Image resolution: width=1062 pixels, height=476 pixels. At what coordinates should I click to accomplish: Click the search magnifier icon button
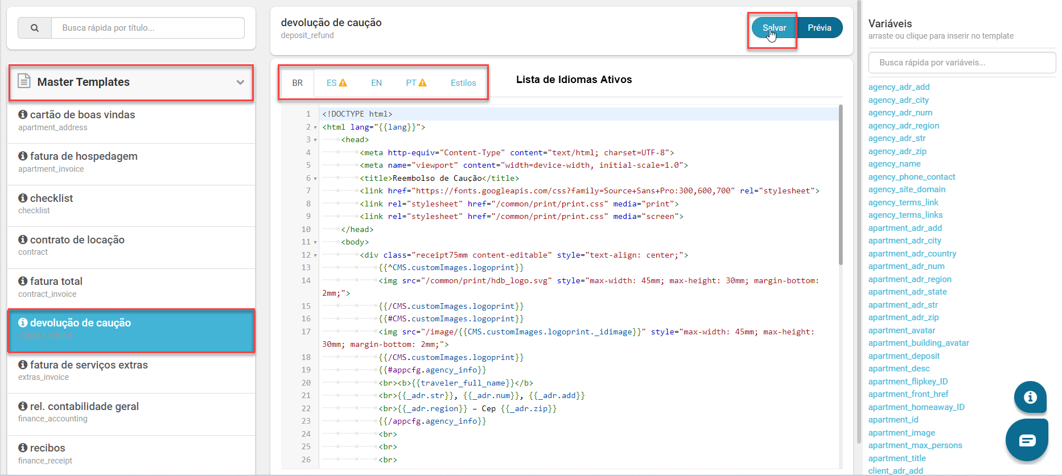[35, 28]
